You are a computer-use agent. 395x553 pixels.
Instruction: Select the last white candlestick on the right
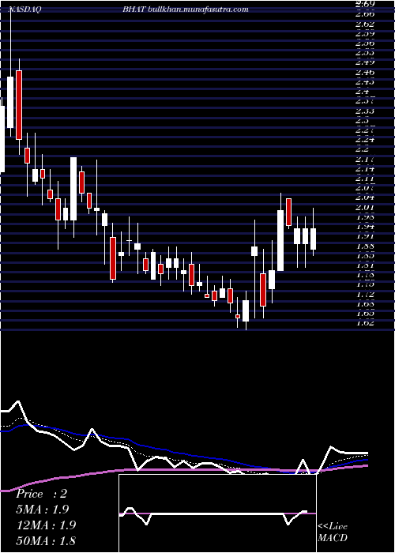[313, 239]
